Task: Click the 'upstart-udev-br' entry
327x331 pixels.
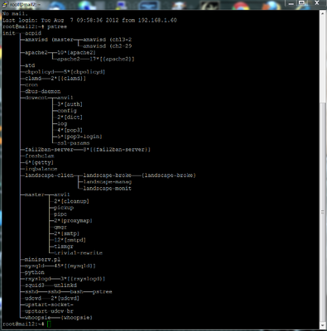Action: [x=50, y=311]
